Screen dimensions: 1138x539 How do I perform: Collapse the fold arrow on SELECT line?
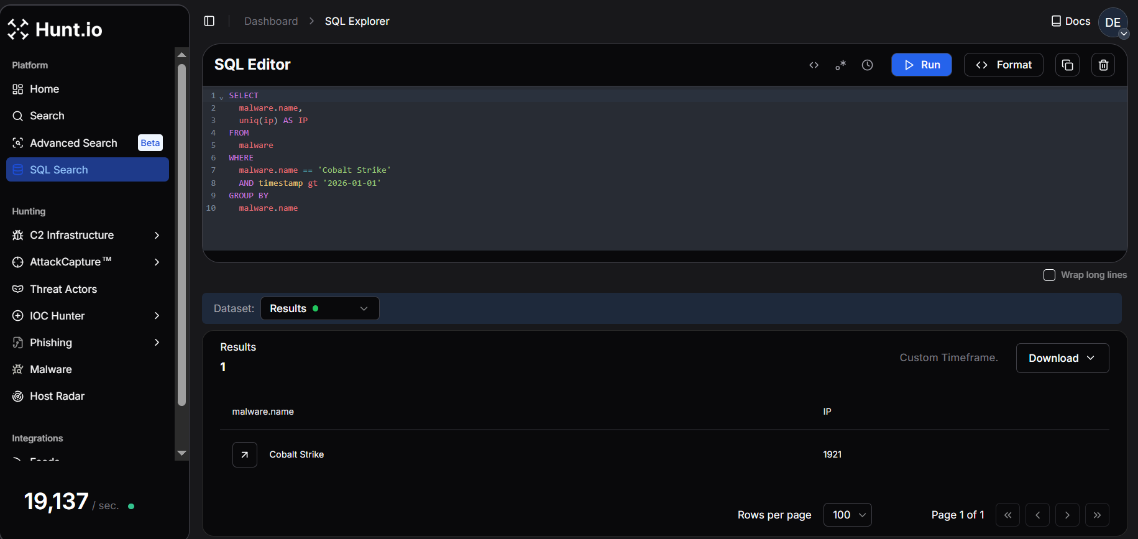point(221,97)
